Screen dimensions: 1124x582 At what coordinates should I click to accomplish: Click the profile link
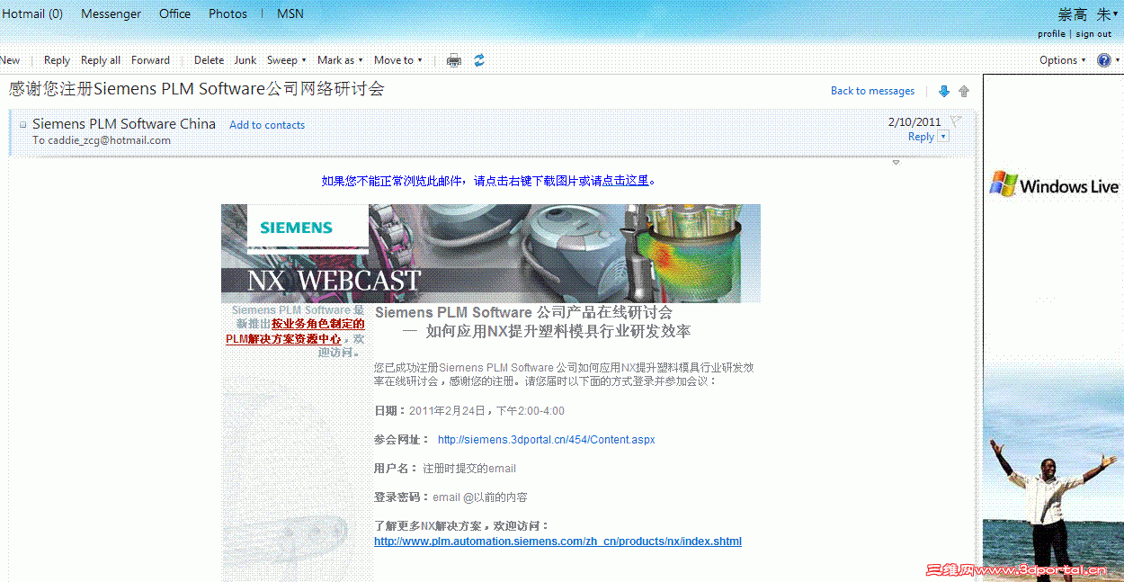(1051, 34)
